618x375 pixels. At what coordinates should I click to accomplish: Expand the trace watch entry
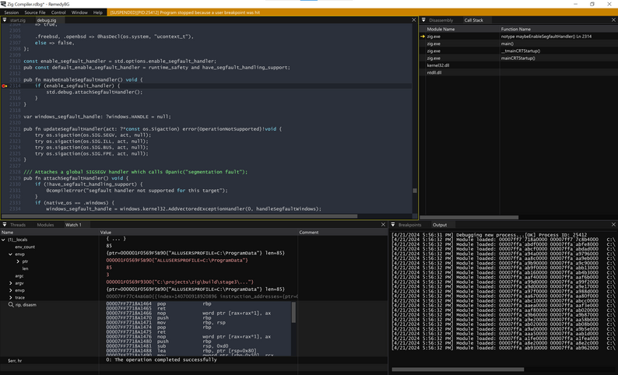11,298
